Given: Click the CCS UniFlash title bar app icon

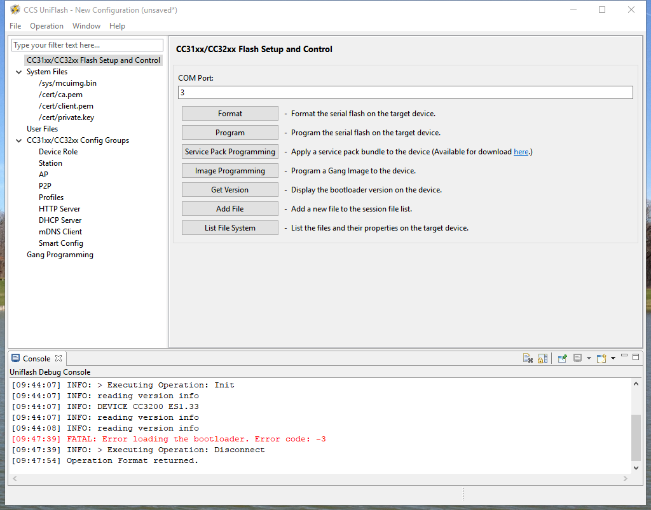Looking at the screenshot, I should [x=15, y=10].
